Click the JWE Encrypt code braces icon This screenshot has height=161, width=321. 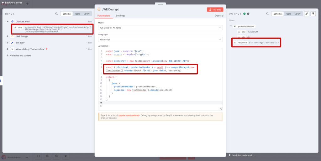point(12,36)
